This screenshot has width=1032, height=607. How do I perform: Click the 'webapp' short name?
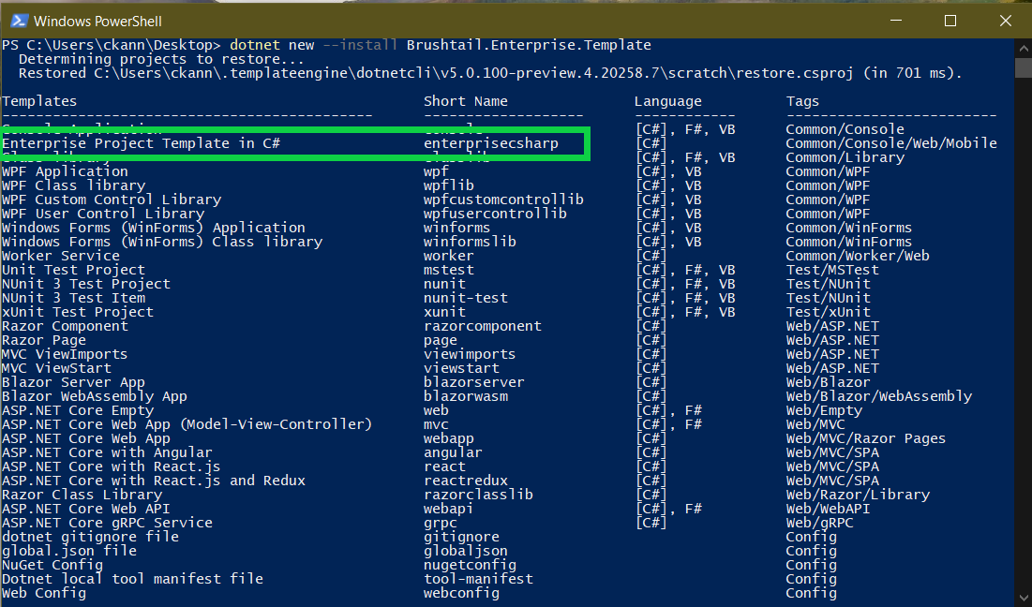pos(449,438)
